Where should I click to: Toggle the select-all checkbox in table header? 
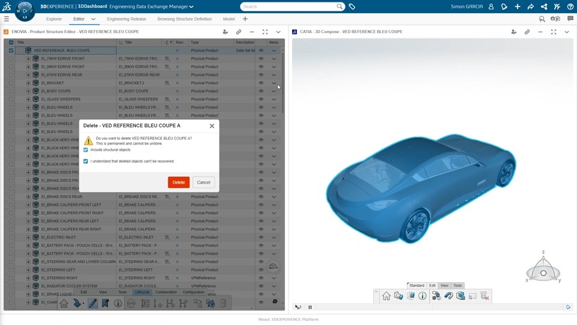pyautogui.click(x=11, y=42)
